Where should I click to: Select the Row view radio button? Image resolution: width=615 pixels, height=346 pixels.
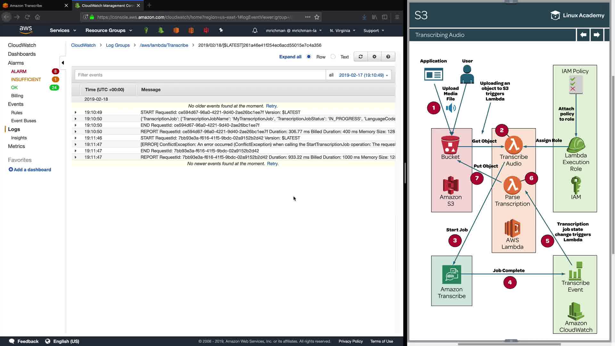pos(309,57)
